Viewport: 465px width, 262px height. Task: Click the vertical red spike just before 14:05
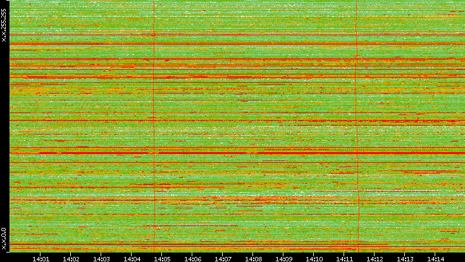pos(154,126)
